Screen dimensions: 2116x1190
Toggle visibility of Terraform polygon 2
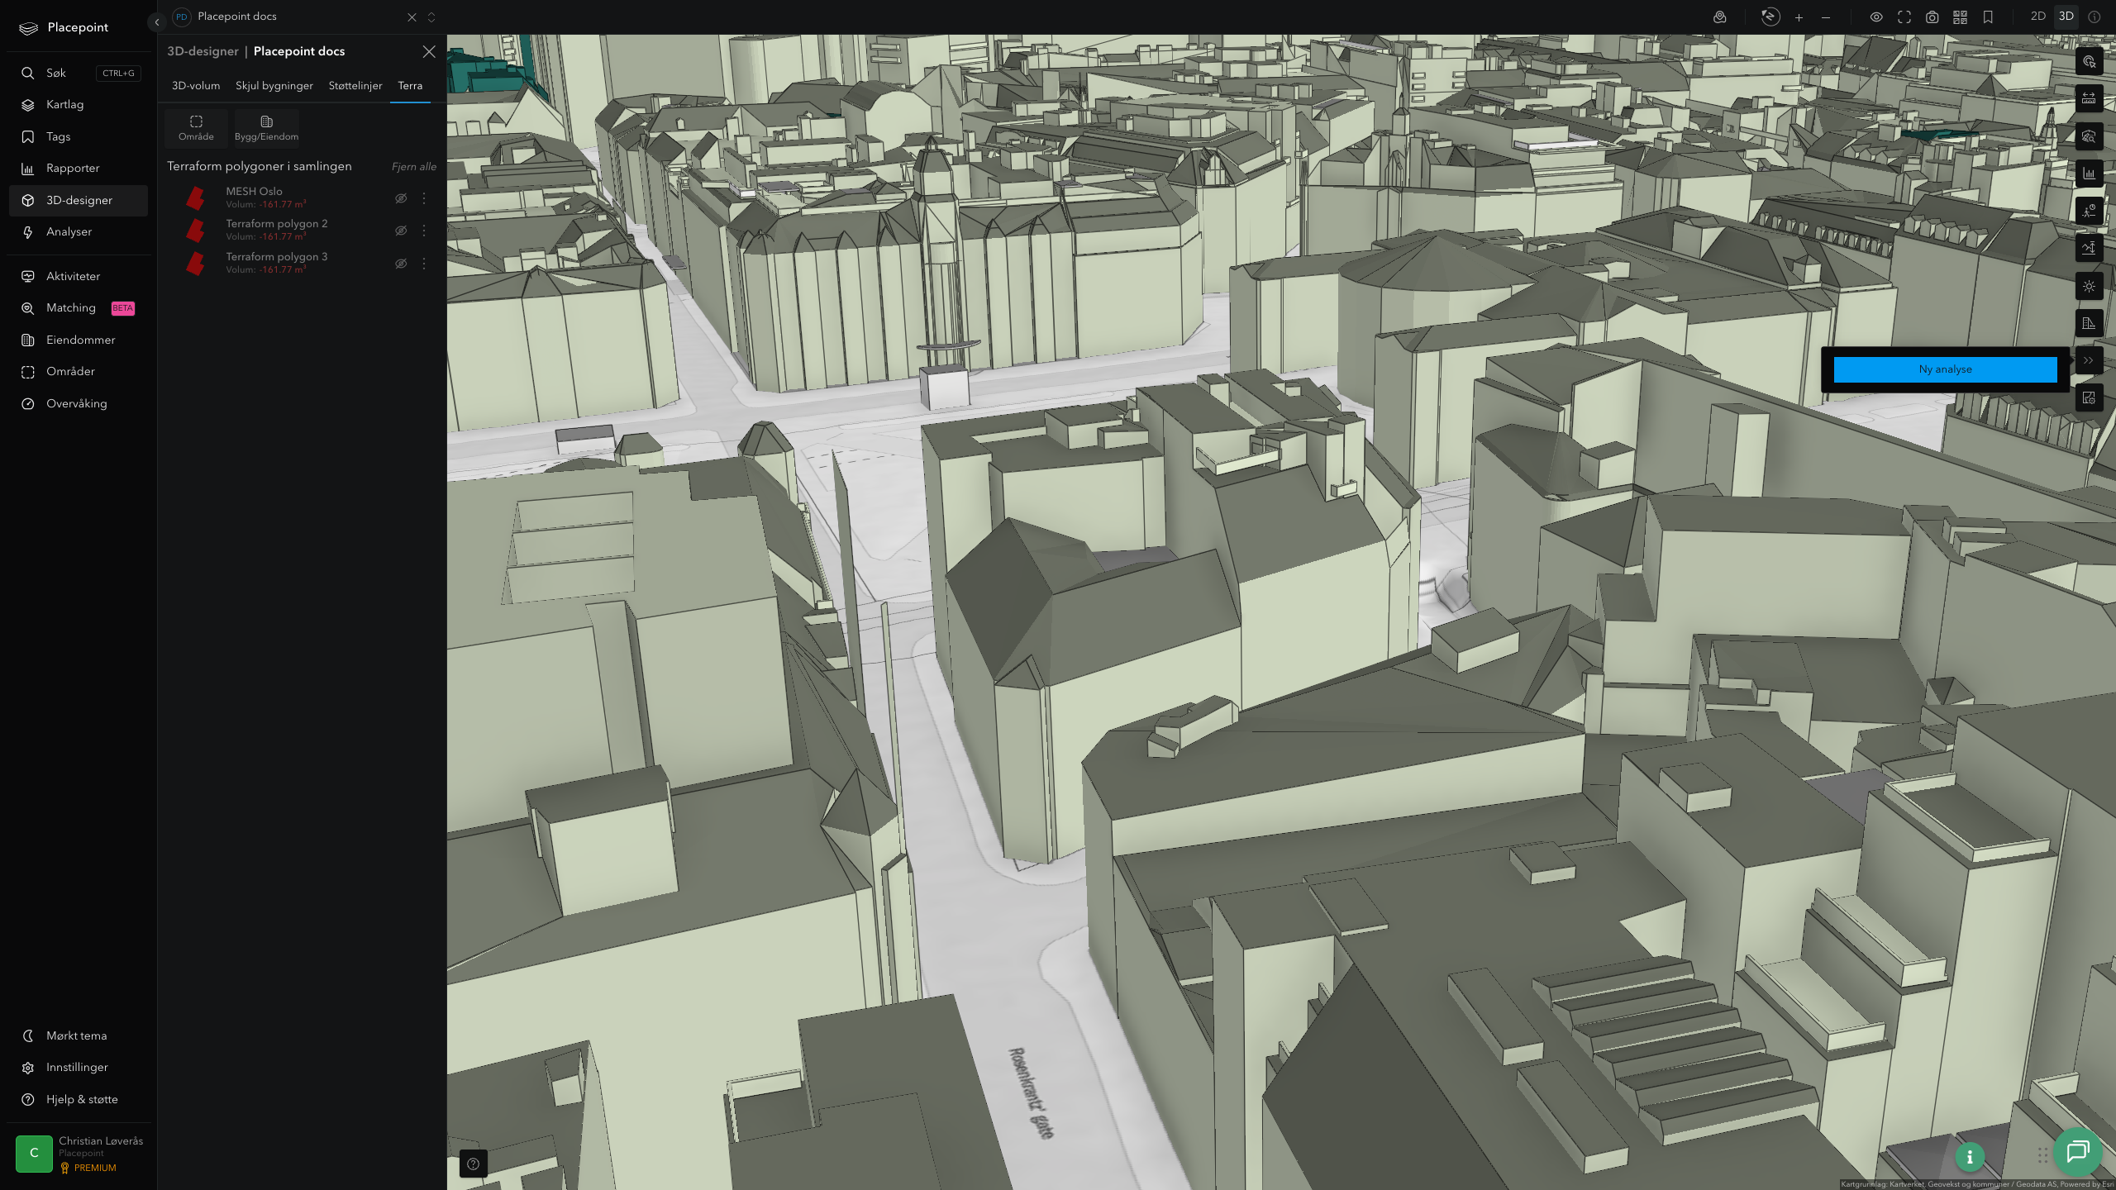point(401,231)
